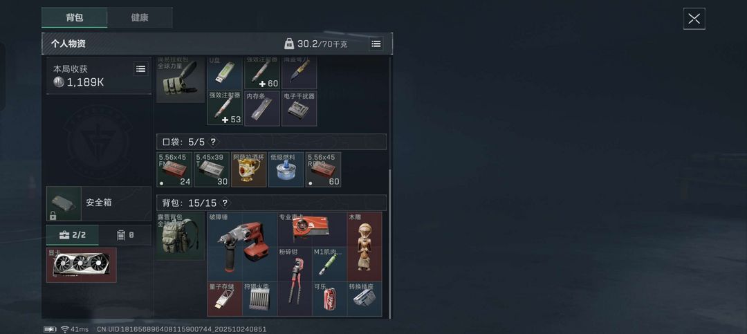
Task: Select the 狩猎火柴 hunting matches item
Action: [x=259, y=299]
